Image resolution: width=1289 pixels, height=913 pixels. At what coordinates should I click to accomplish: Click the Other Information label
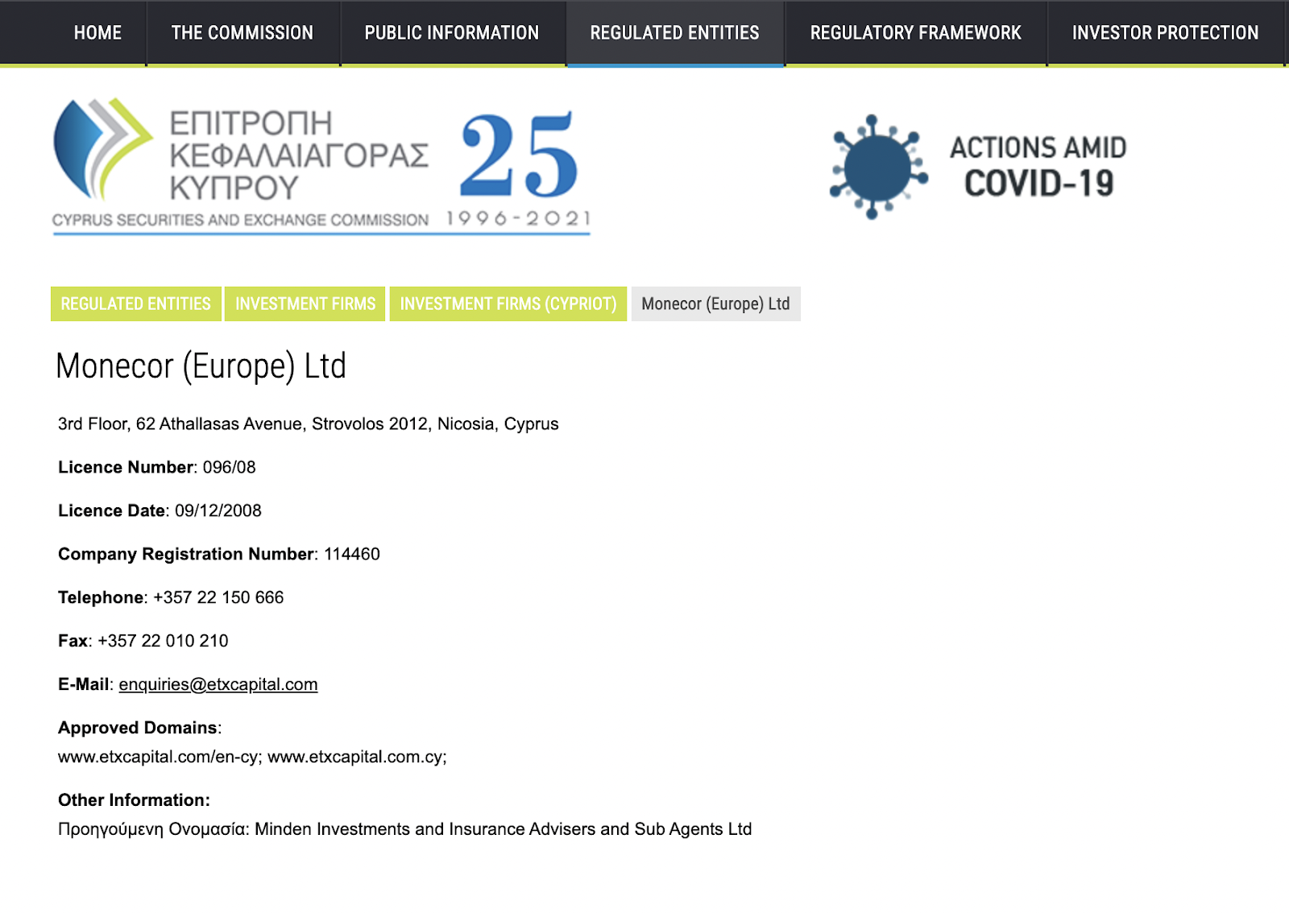(x=134, y=800)
